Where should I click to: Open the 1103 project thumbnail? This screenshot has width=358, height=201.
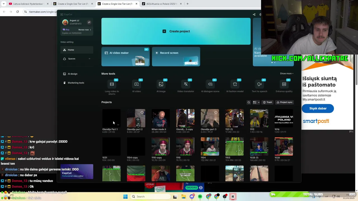234,146
